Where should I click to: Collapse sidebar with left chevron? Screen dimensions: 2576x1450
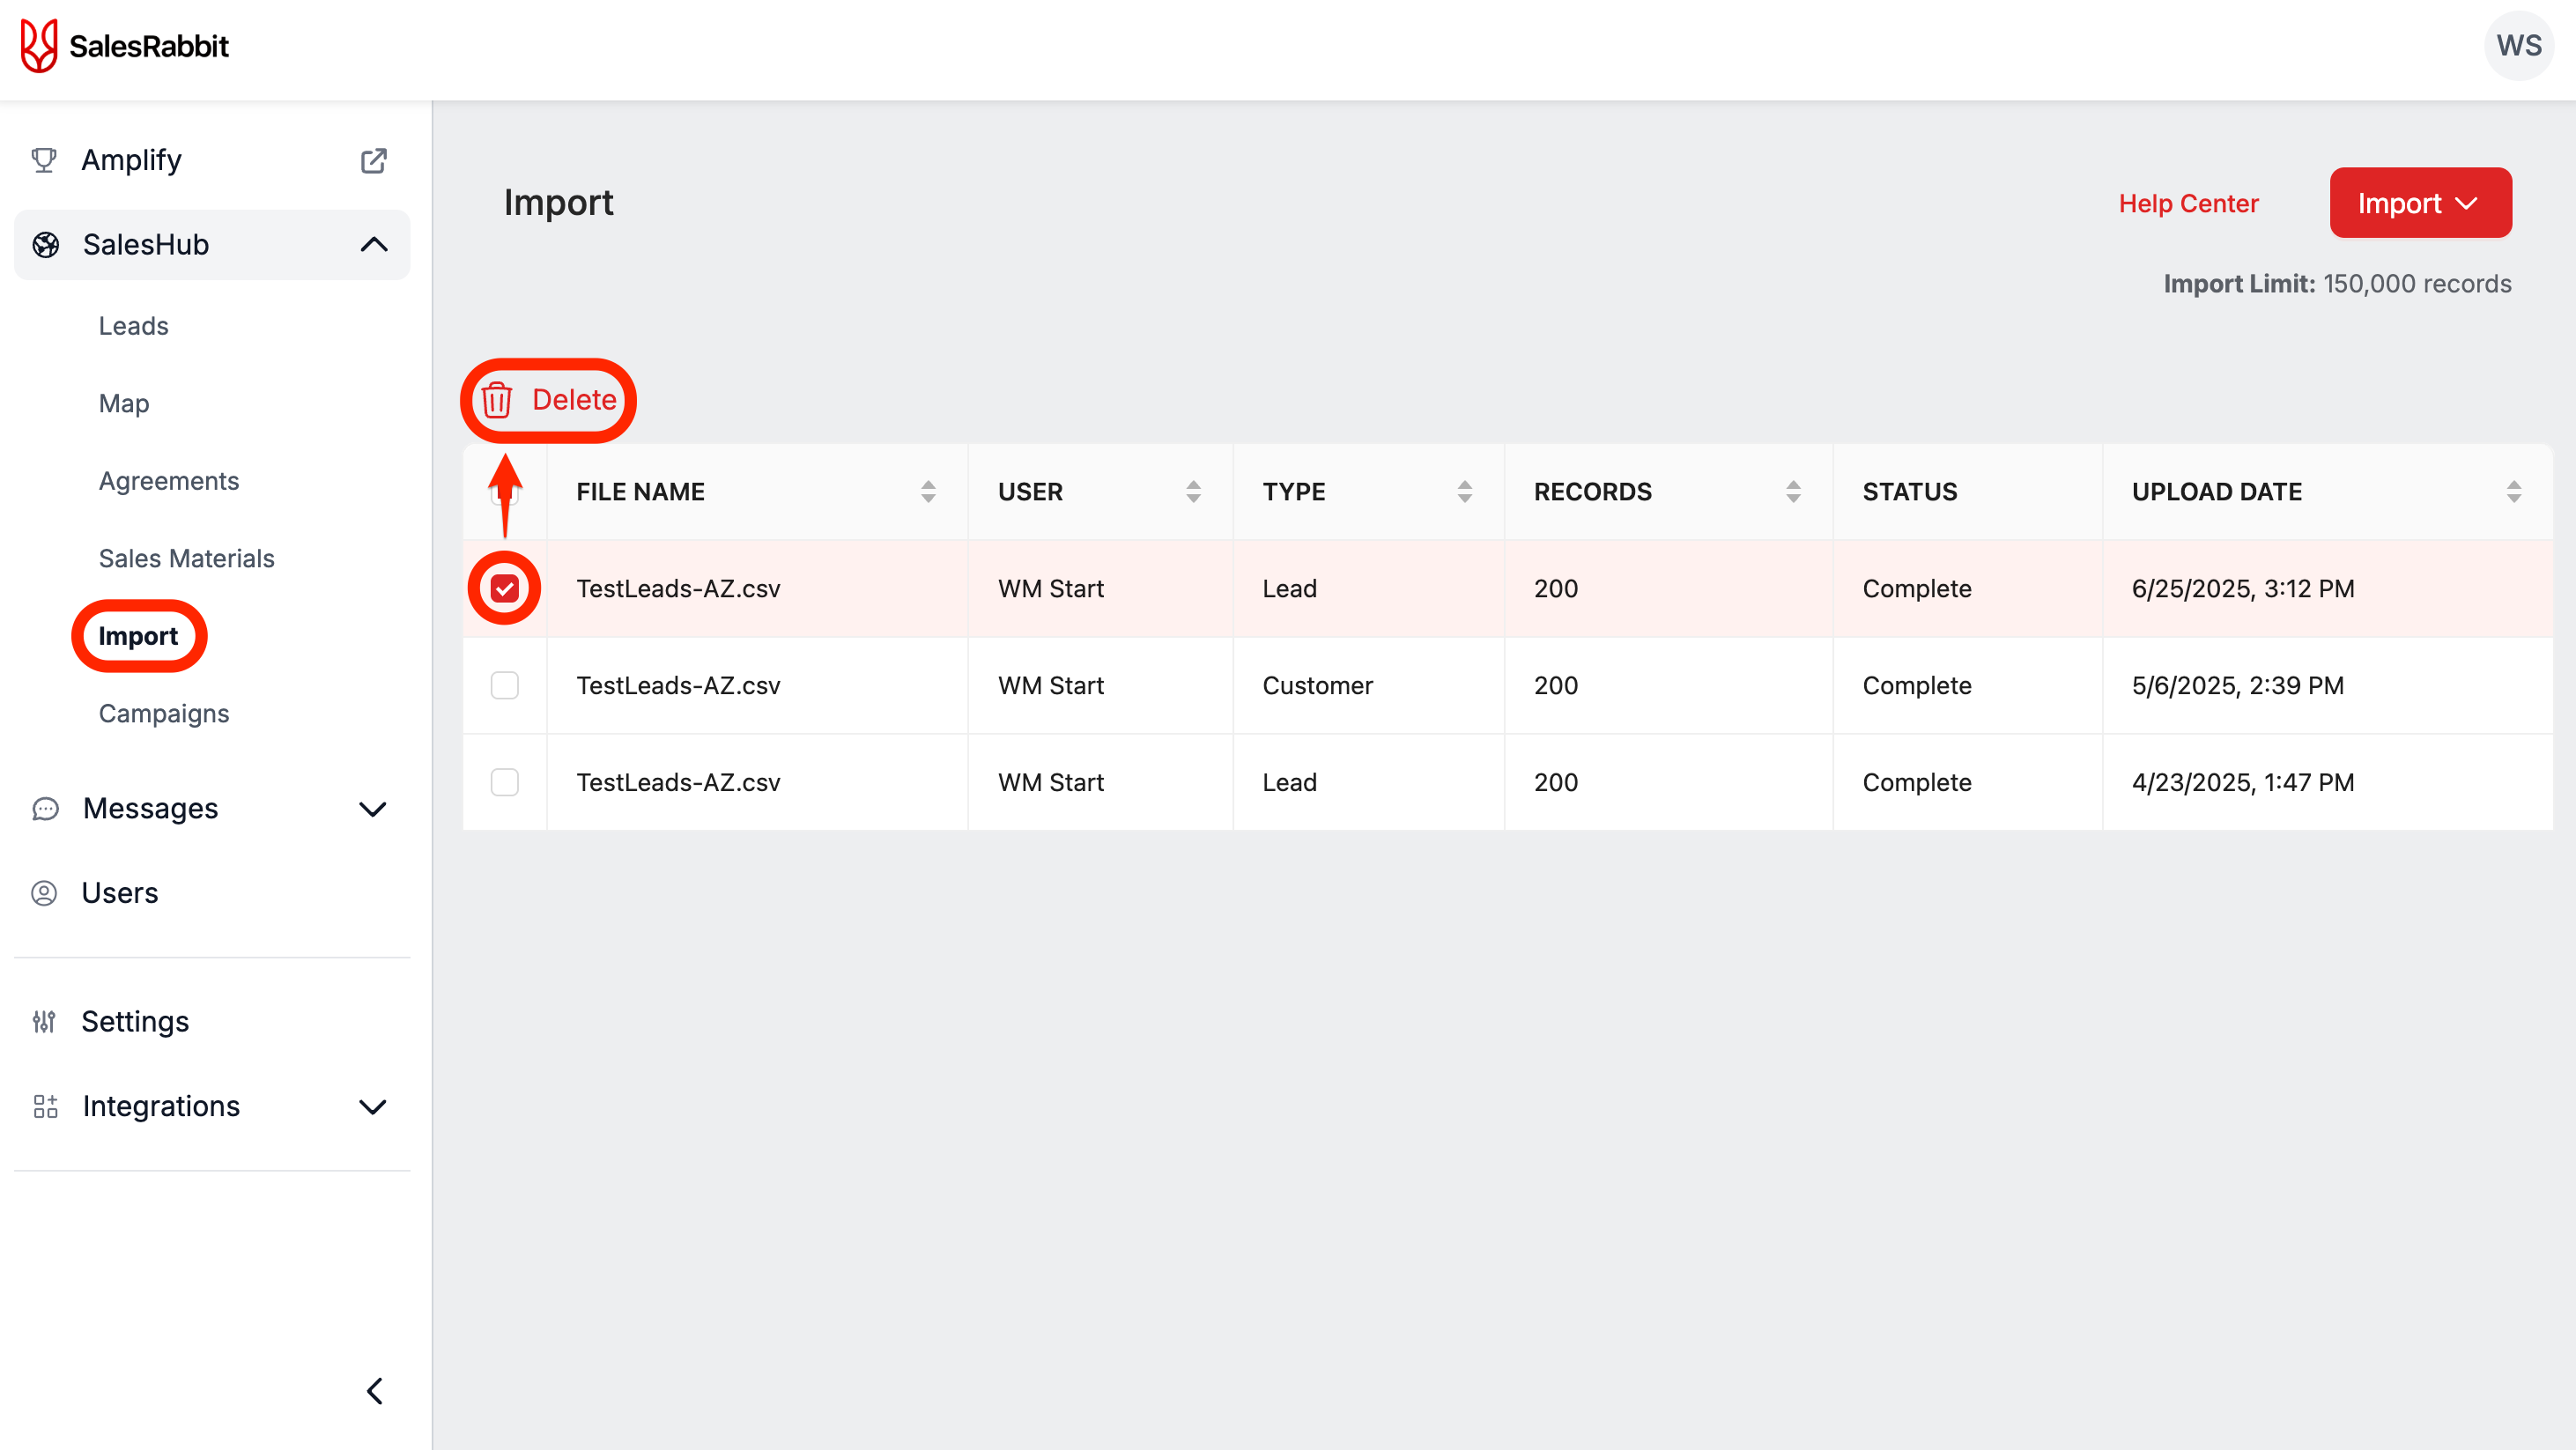pos(375,1391)
